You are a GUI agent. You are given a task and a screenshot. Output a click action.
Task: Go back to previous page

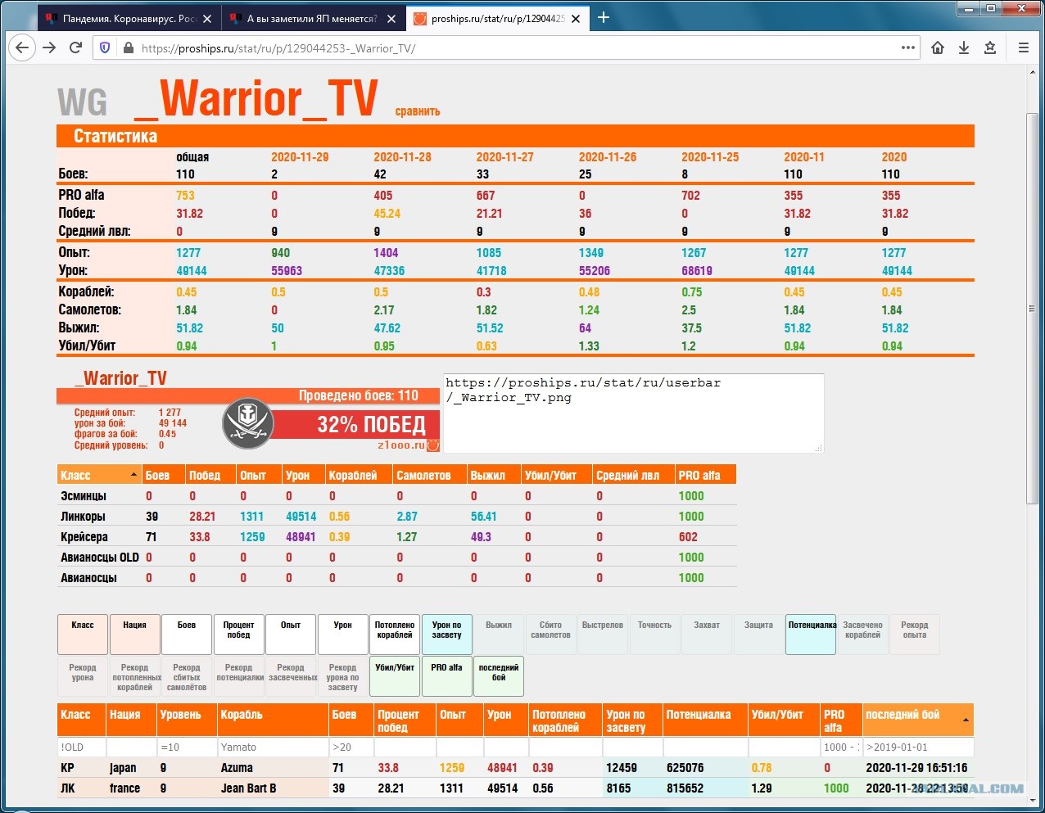[22, 47]
